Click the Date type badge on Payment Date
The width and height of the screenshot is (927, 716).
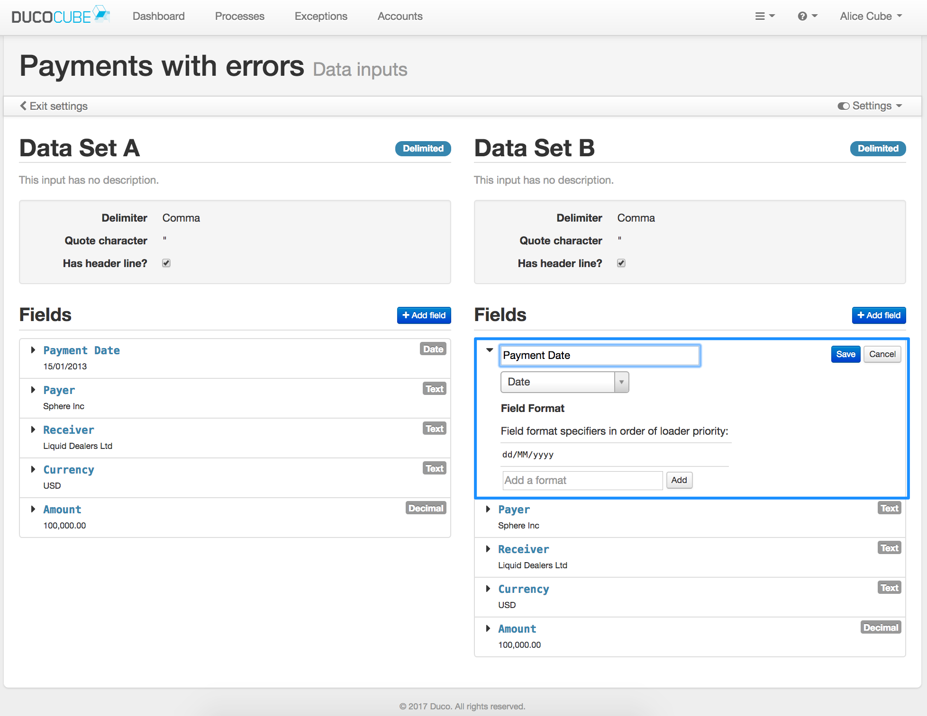(433, 349)
